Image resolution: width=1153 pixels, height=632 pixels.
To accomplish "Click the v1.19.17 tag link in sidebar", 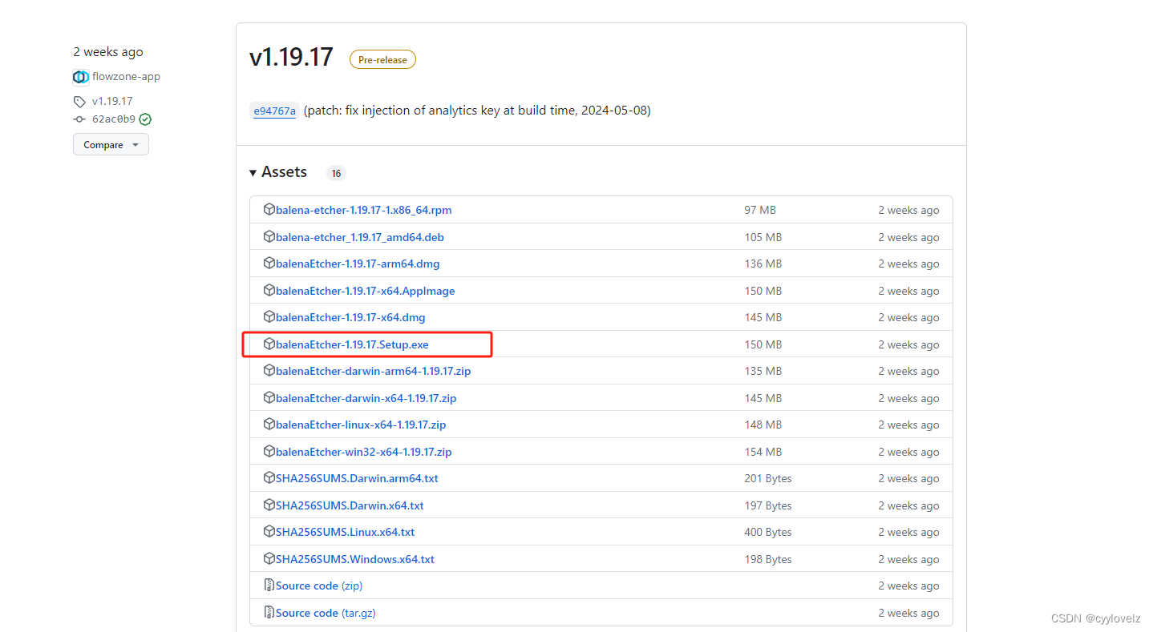I will click(x=112, y=101).
